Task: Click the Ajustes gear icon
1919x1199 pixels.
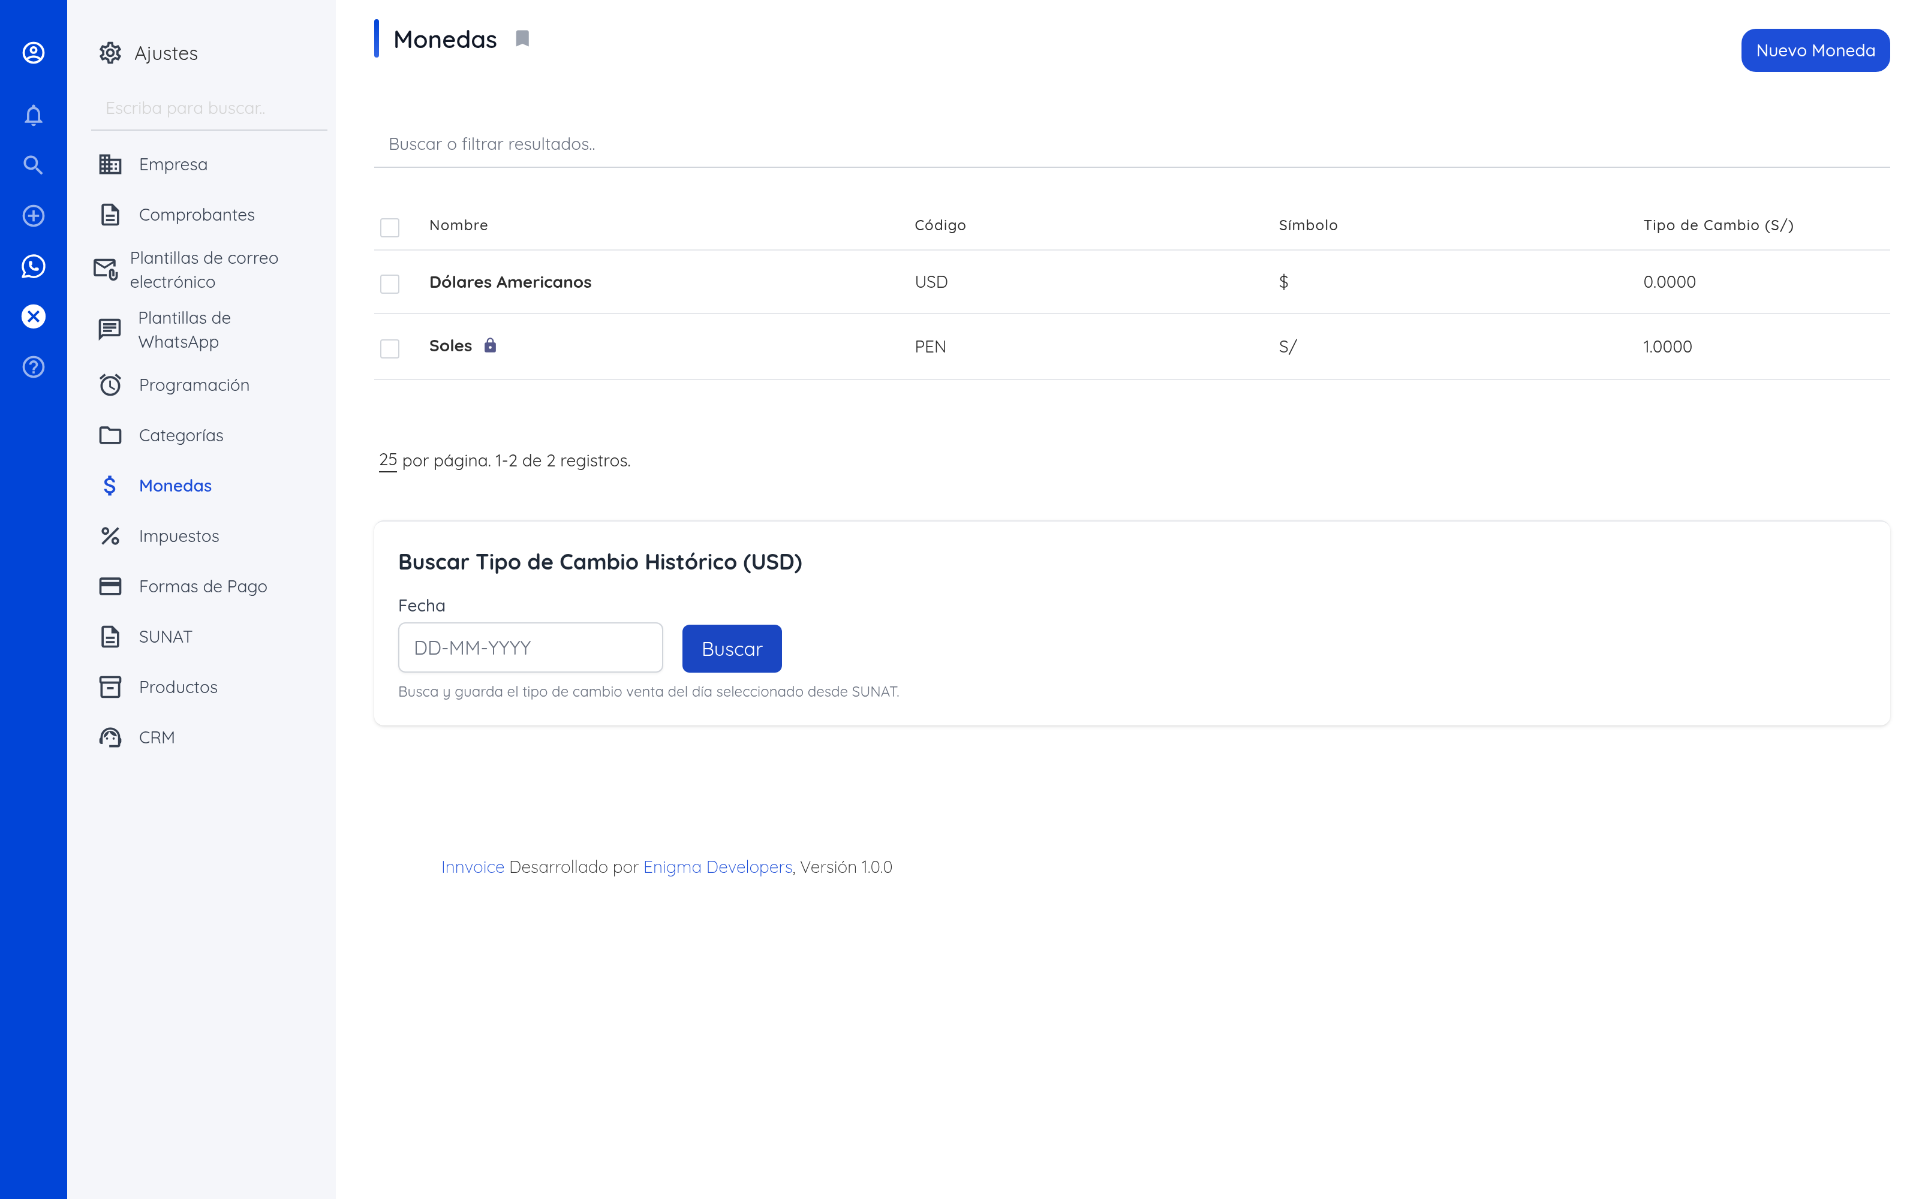Action: click(110, 53)
